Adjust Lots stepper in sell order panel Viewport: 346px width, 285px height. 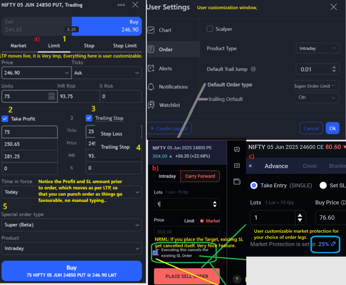[x=214, y=204]
